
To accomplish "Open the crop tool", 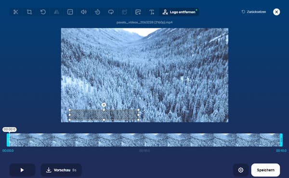I will click(x=29, y=12).
